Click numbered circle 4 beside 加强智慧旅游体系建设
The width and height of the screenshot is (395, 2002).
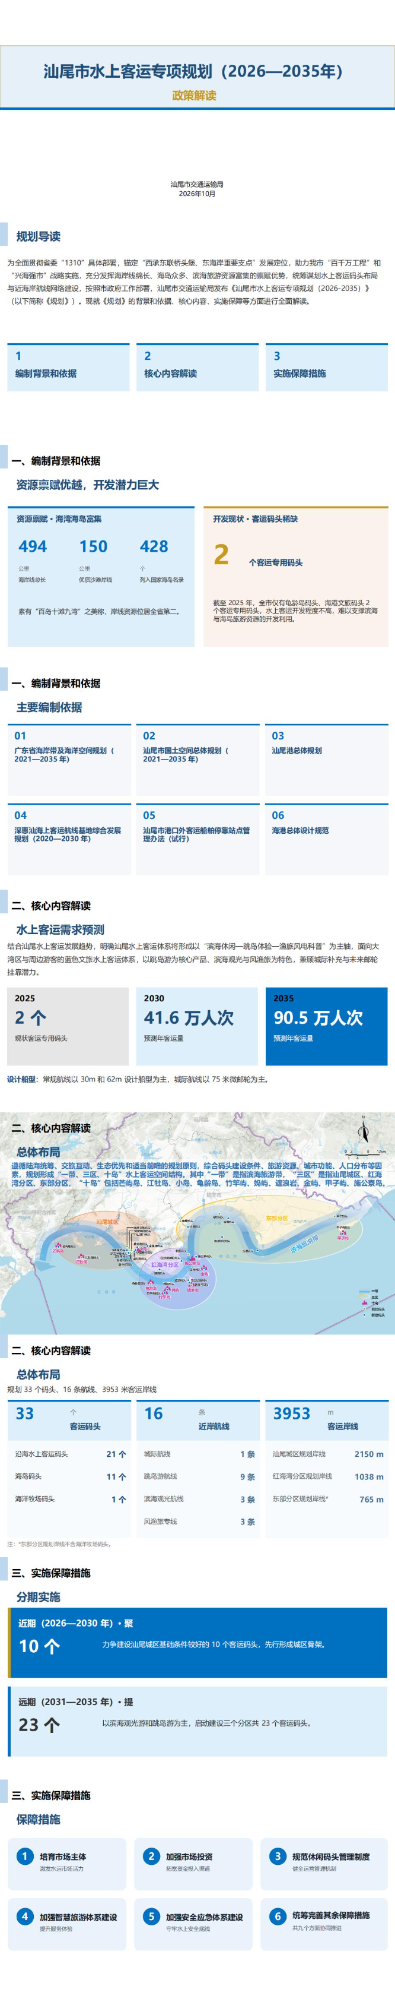coord(24,1916)
